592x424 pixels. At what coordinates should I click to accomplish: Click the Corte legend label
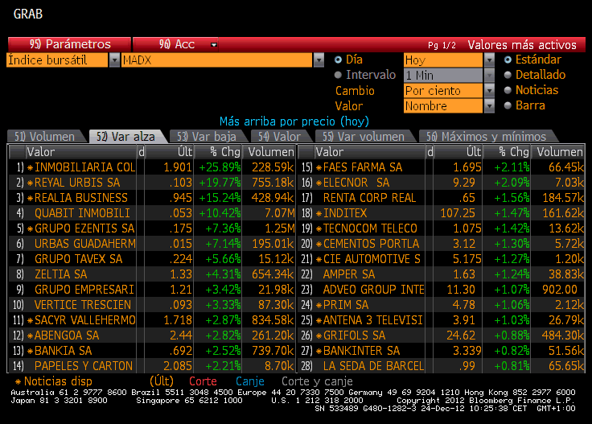[x=203, y=381]
